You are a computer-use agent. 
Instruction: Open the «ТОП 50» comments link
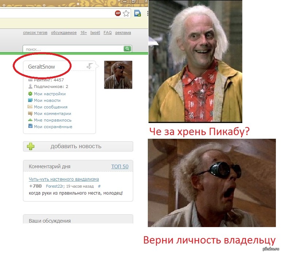[x=120, y=166]
